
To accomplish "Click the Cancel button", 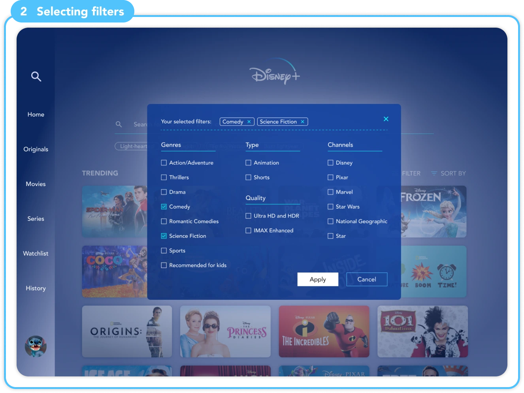I will [x=366, y=279].
